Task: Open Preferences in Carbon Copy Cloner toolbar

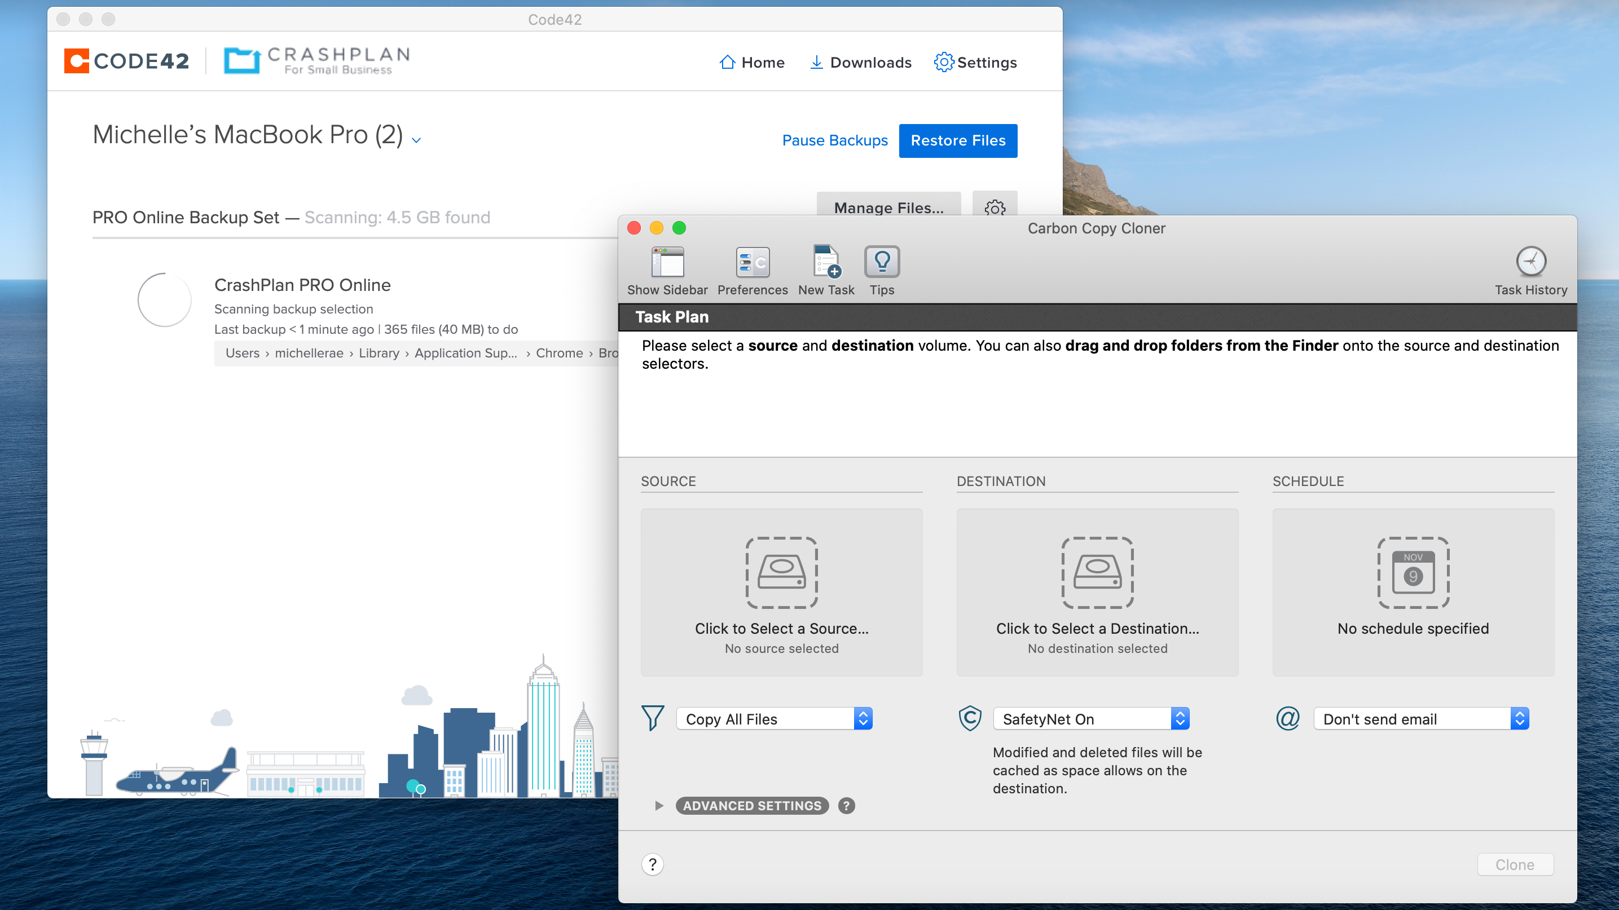Action: click(753, 262)
